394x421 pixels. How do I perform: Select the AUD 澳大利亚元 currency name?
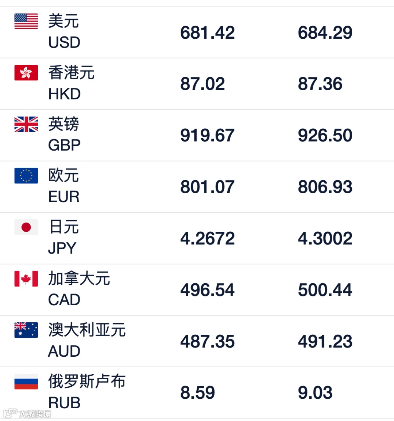[x=87, y=330]
